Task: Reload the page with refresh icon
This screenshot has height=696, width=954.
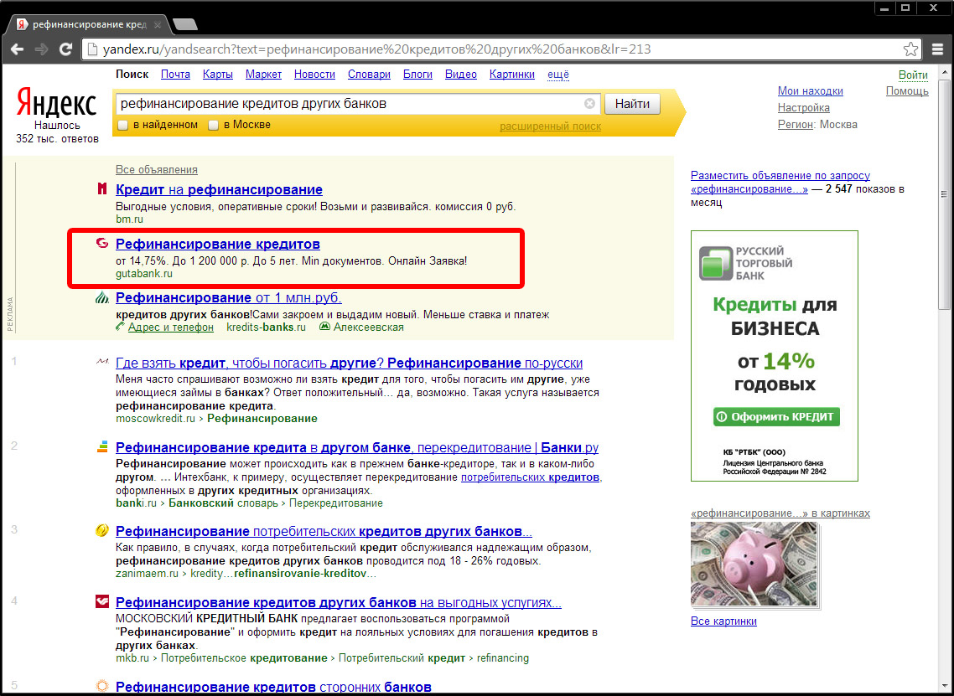Action: tap(65, 49)
